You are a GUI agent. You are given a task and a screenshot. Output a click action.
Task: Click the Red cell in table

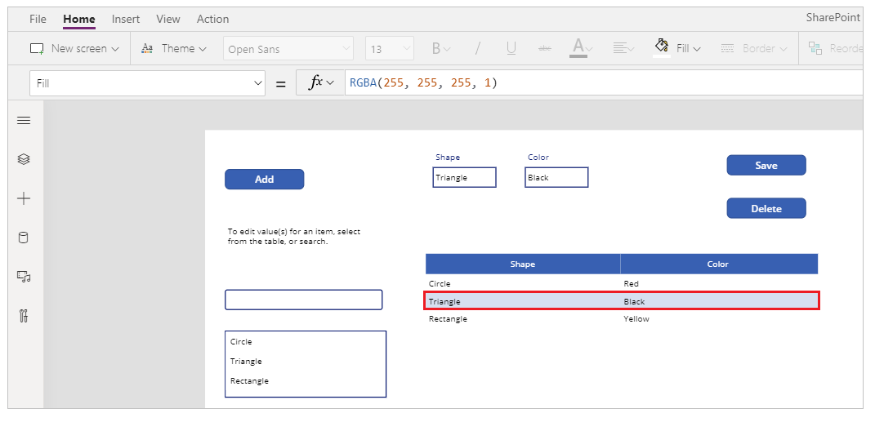(x=632, y=284)
